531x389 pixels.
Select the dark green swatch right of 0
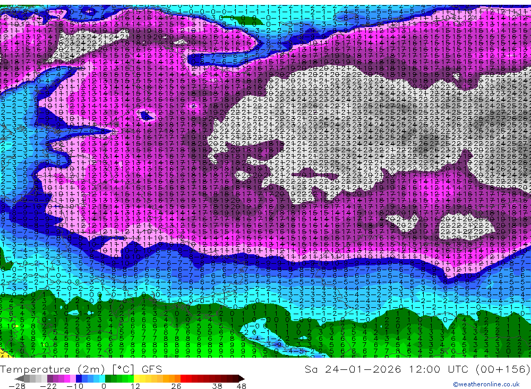point(108,379)
